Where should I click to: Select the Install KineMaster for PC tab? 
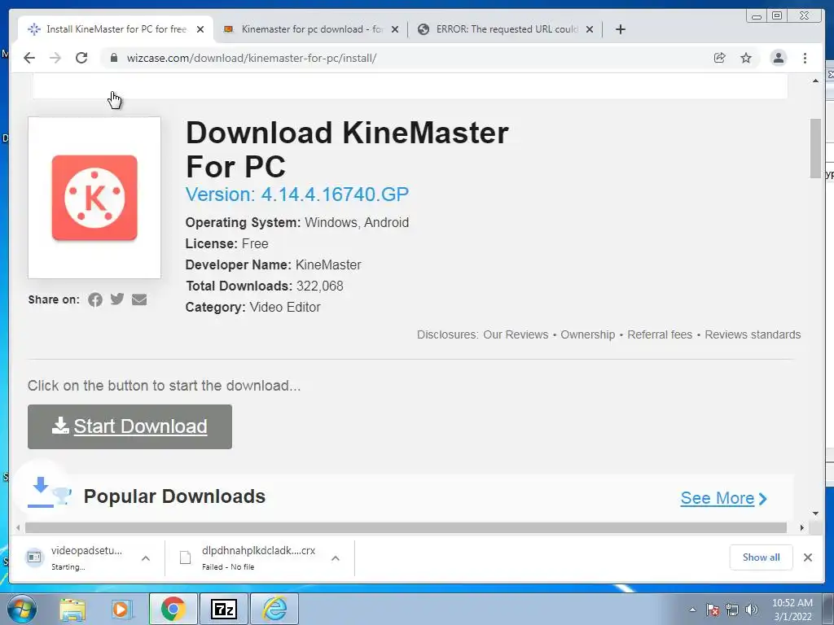tap(116, 29)
